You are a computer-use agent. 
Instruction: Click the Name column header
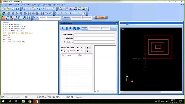[x=72, y=55]
